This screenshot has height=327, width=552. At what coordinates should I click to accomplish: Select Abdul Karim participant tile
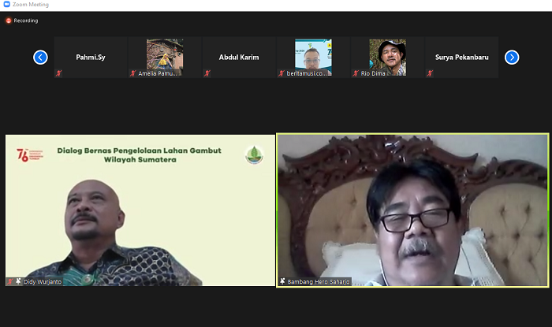coord(239,57)
